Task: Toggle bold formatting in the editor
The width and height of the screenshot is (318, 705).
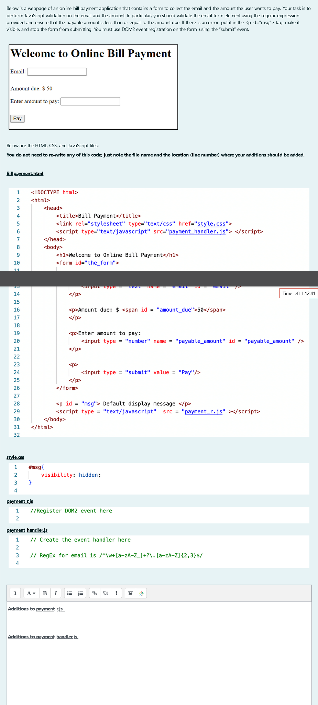Action: click(x=45, y=593)
